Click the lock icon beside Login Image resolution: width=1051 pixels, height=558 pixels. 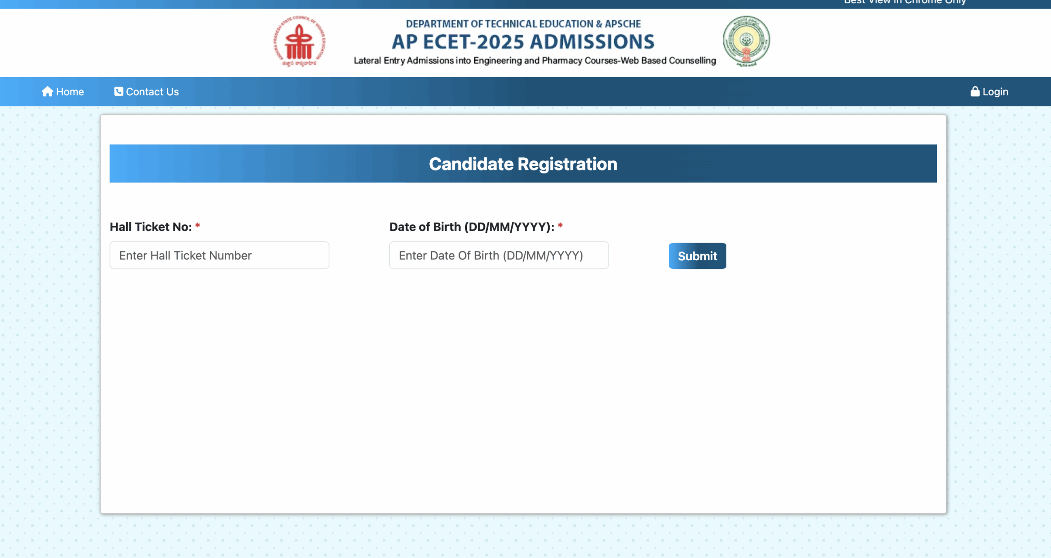[x=975, y=91]
